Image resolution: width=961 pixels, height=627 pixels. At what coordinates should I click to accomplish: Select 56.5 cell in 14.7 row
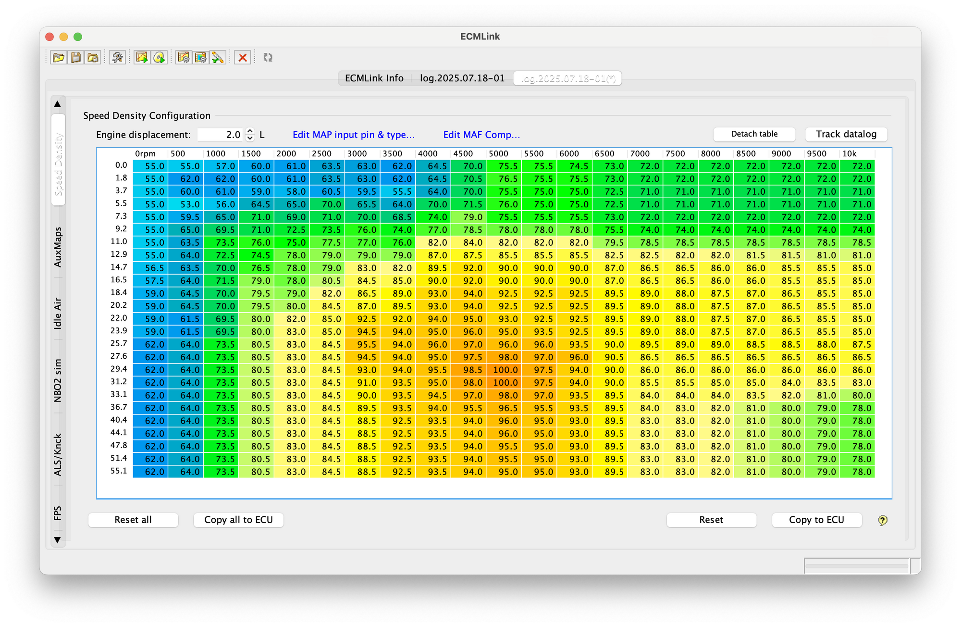pos(150,268)
